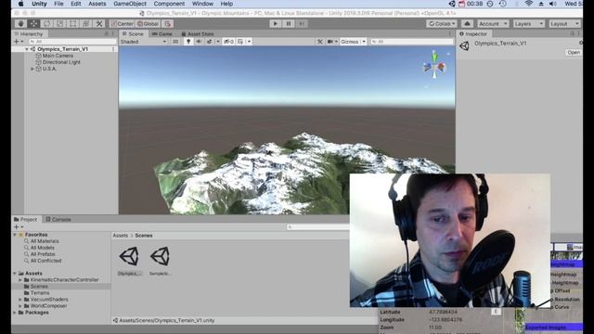Click the scene orientation gizmo
This screenshot has width=594, height=334.
coord(435,66)
